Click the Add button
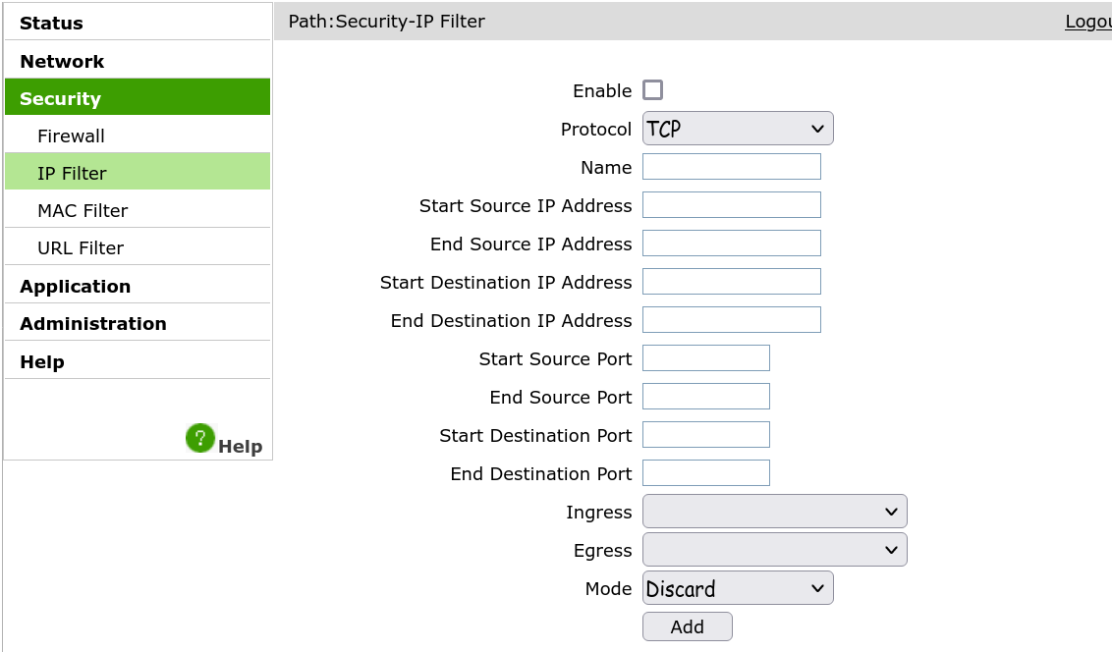The image size is (1112, 652). [688, 626]
